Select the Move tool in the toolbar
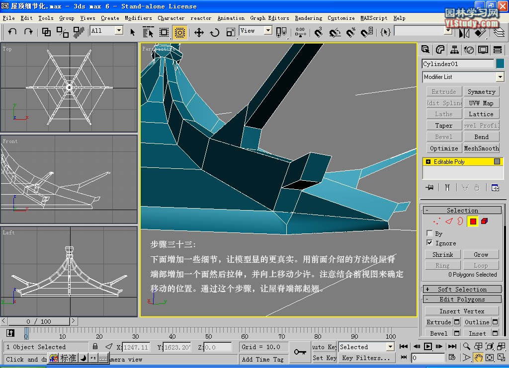Viewport: 509px width, 368px height. pos(199,32)
